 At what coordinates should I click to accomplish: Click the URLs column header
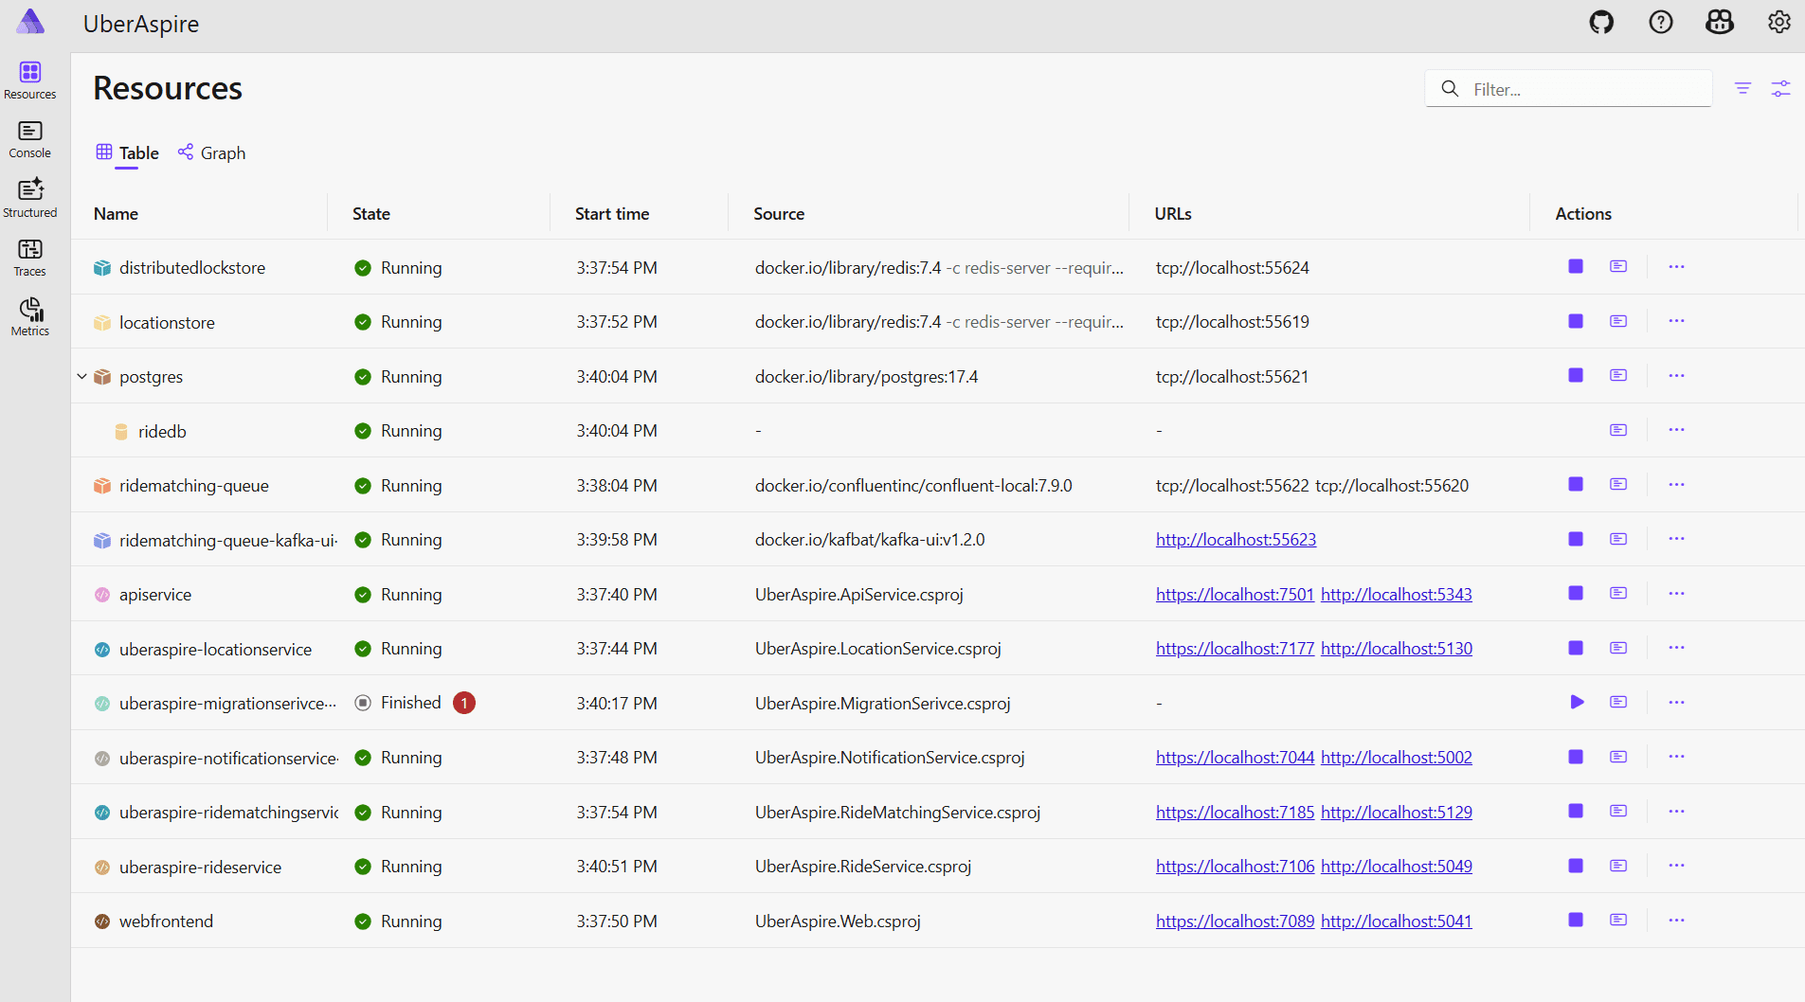point(1173,214)
